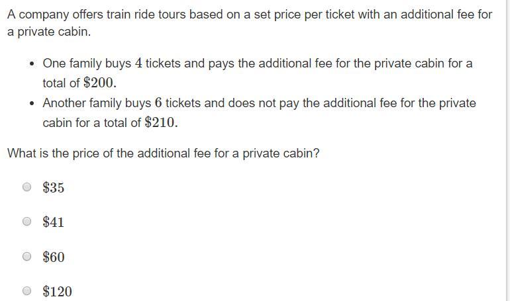Screen dimensions: 510x301
Task: Click the bullet marker beside "One family buys"
Action: click(x=32, y=64)
